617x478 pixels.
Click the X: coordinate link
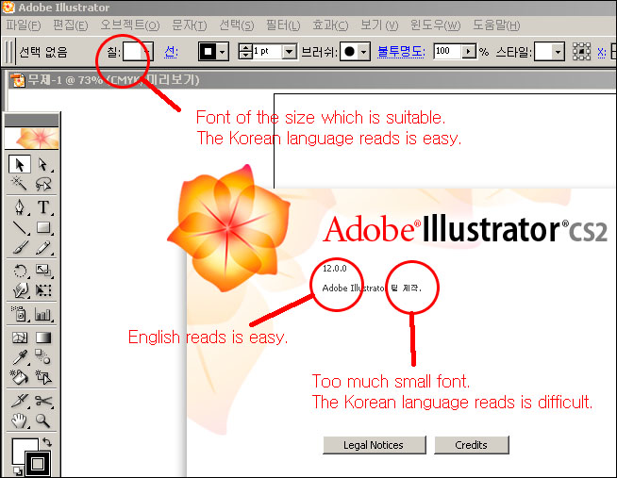tap(602, 52)
